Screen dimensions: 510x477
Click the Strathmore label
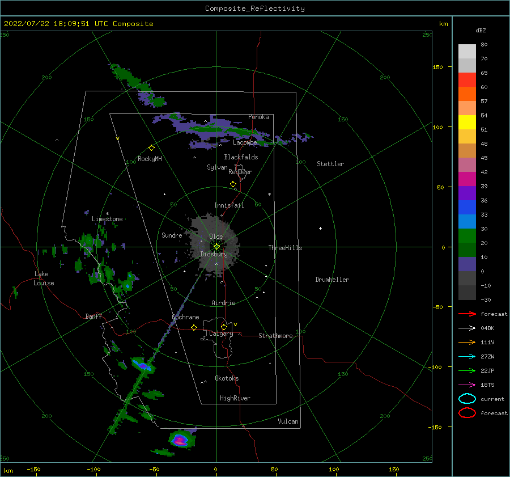coord(275,336)
